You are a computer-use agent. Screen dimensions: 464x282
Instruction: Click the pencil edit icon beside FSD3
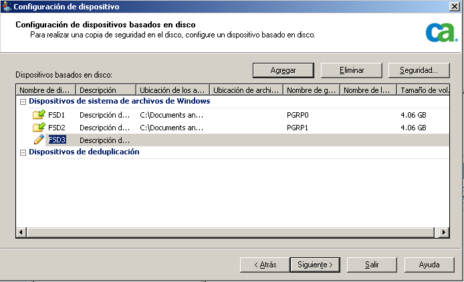(39, 140)
